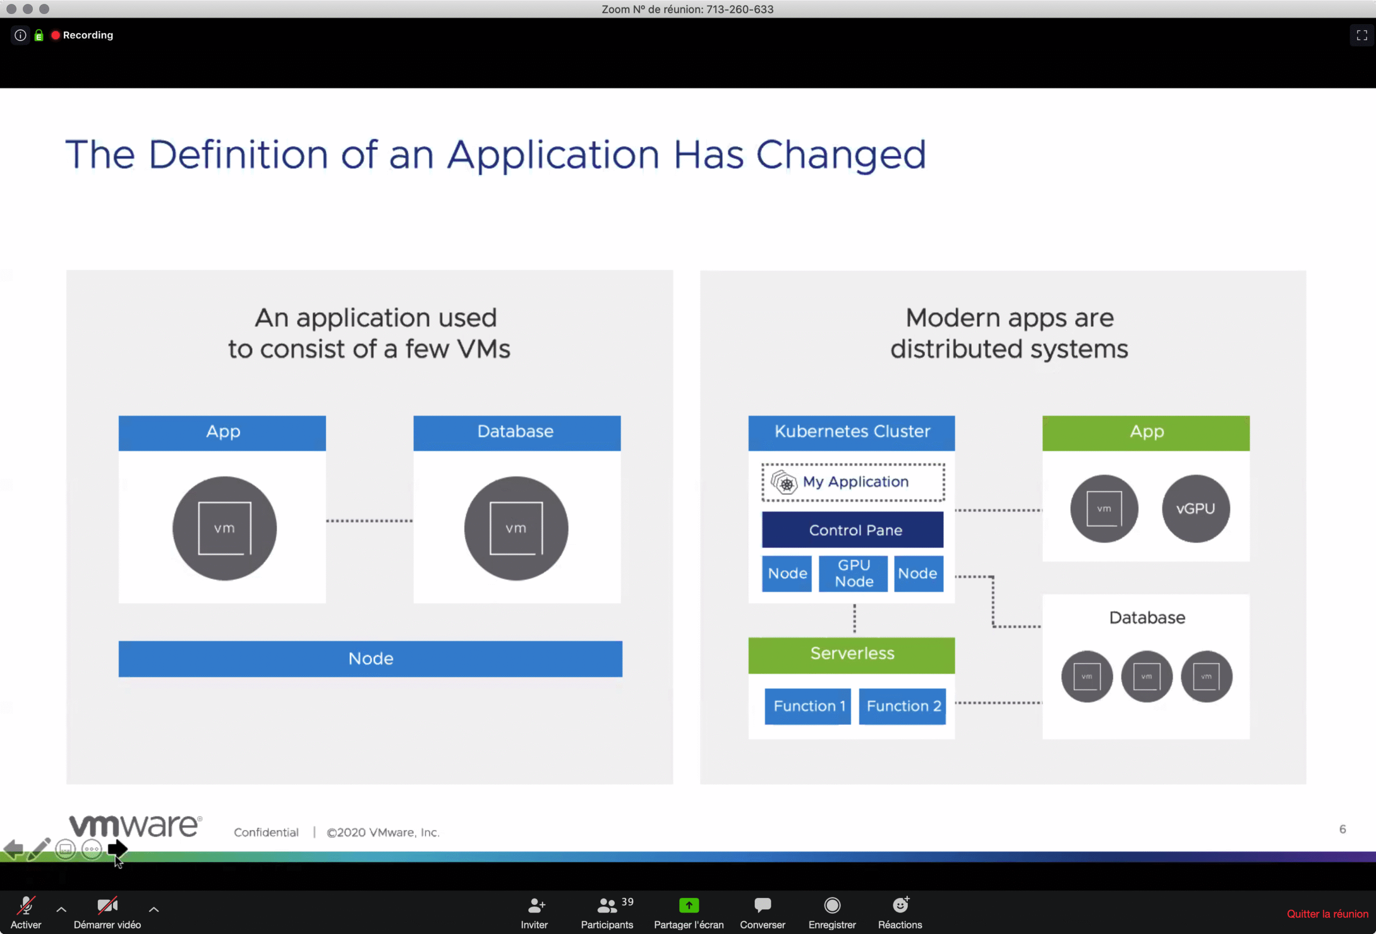Expand audio options chevron next to Activer
This screenshot has height=934, width=1376.
tap(61, 909)
